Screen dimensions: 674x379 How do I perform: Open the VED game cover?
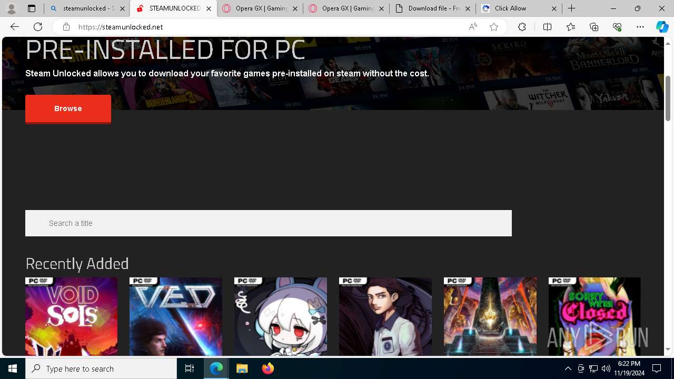[176, 316]
